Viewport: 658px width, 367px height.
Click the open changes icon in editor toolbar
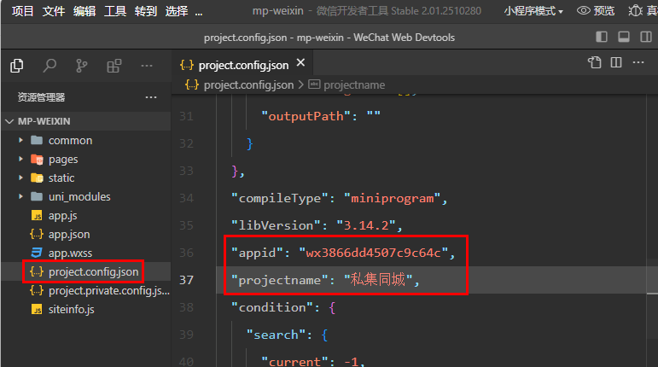(x=595, y=63)
